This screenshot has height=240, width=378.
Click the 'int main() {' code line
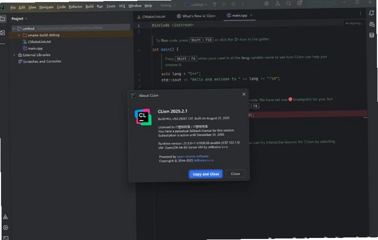[165, 50]
